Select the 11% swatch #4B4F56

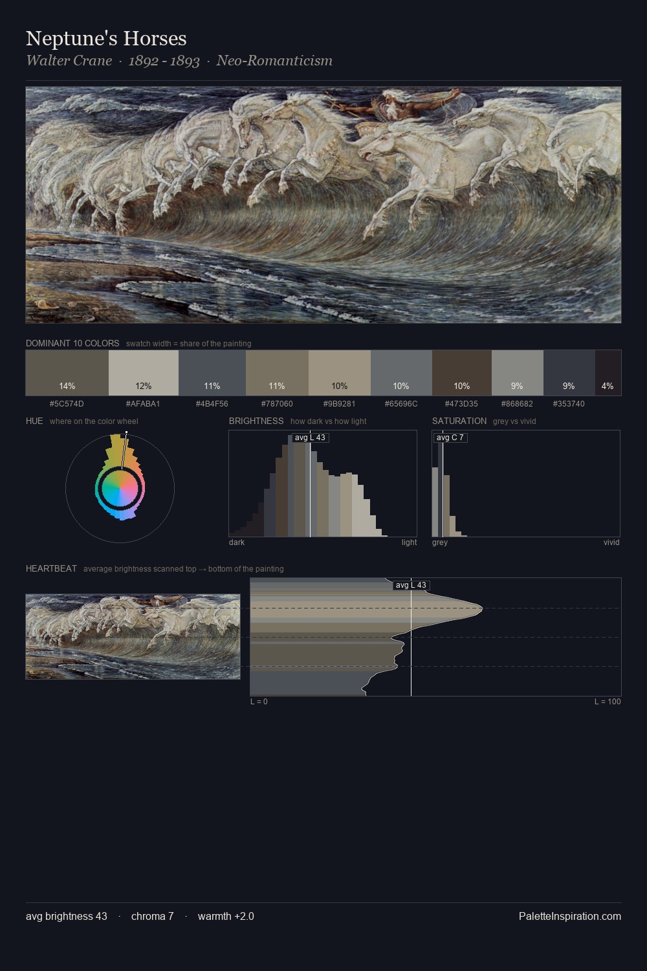(212, 373)
